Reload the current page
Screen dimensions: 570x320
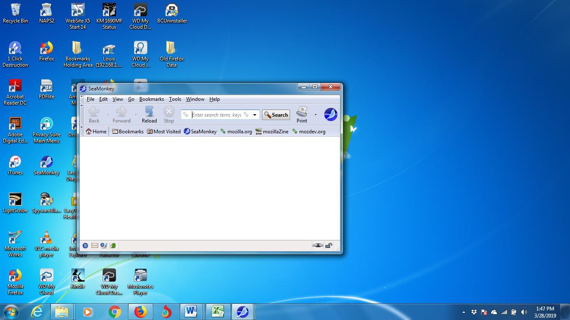149,114
